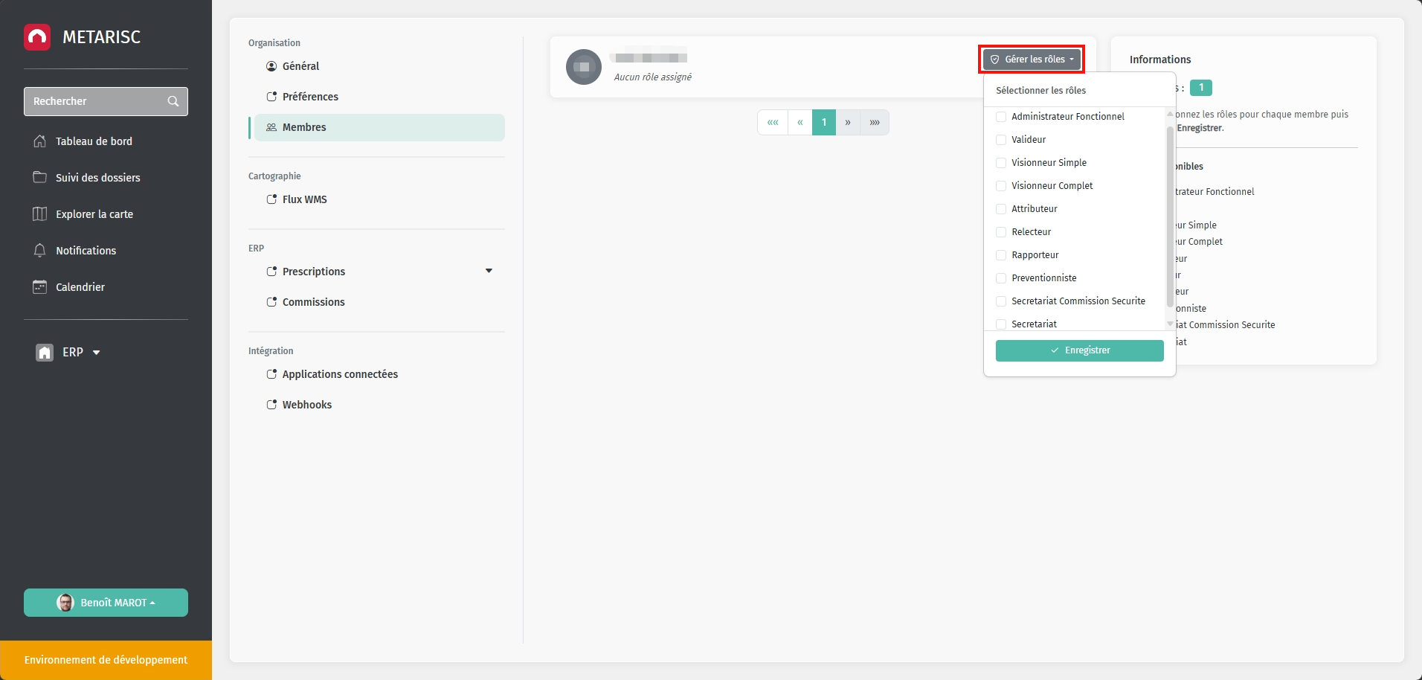This screenshot has width=1422, height=680.
Task: Click the search magnifier icon
Action: coord(173,101)
